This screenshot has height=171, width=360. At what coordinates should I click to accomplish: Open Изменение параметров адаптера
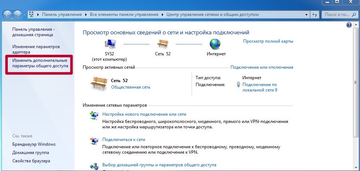[36, 50]
